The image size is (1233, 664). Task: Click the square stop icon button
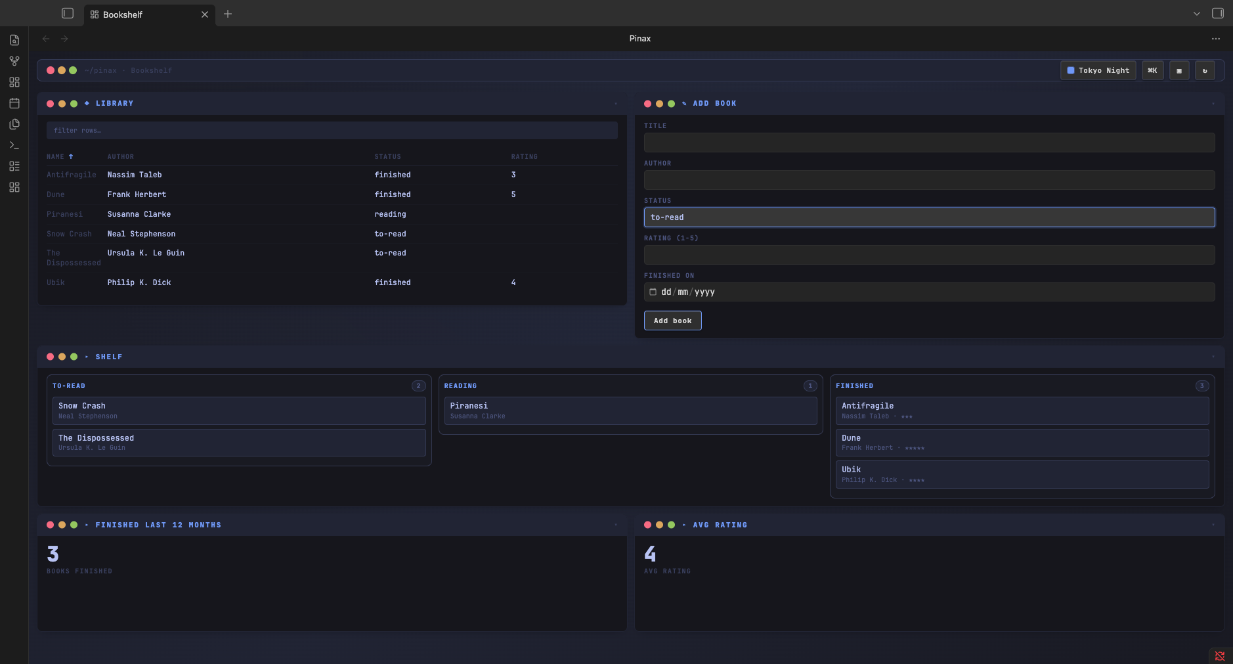click(x=1179, y=70)
